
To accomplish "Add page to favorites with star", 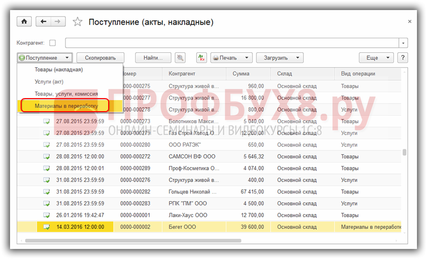I will click(77, 22).
